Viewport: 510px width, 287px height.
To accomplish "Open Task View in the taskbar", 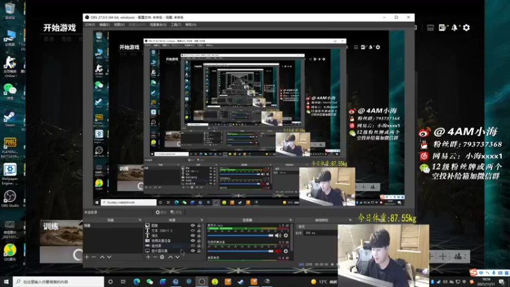I will pyautogui.click(x=123, y=282).
